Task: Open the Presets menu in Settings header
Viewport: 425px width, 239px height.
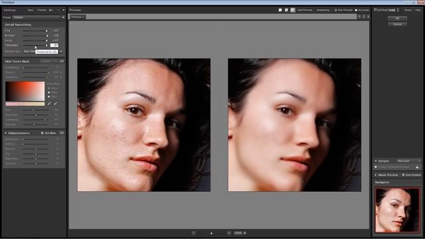Action: pyautogui.click(x=42, y=10)
